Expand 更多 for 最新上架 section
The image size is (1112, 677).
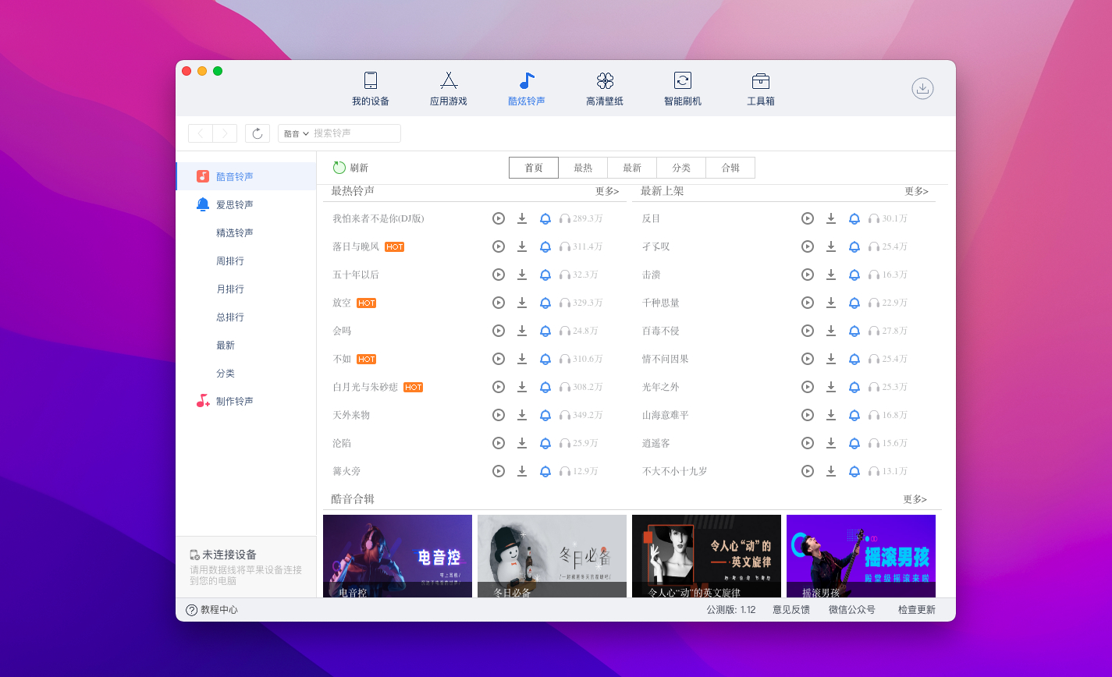(916, 191)
